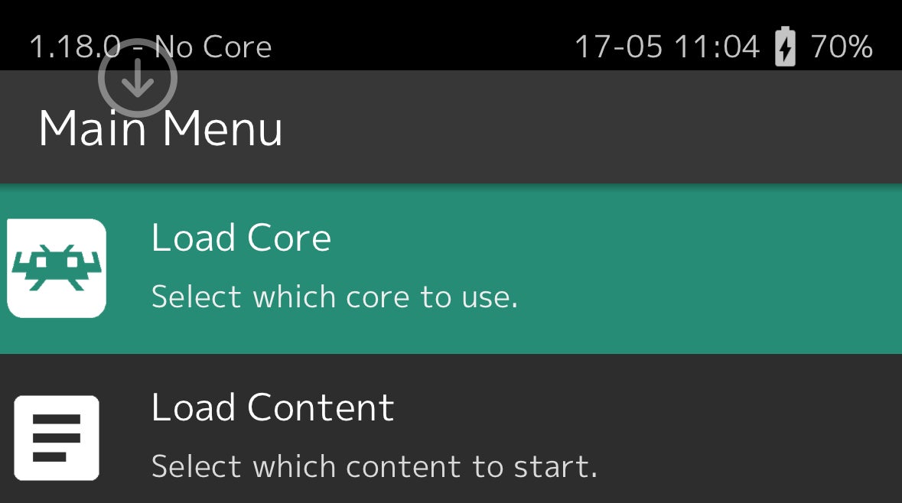Viewport: 902px width, 503px height.
Task: Click the time '11:04' in the status bar
Action: 717,47
